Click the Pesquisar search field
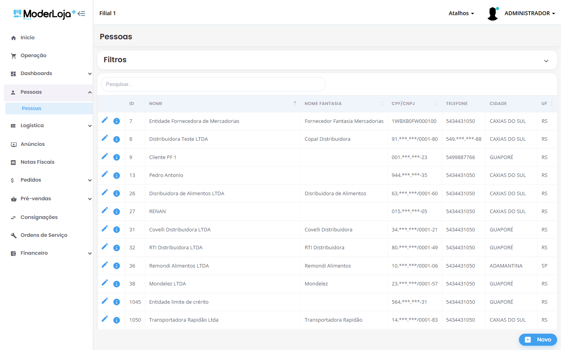Viewport: 561px width, 350px height. click(x=213, y=84)
